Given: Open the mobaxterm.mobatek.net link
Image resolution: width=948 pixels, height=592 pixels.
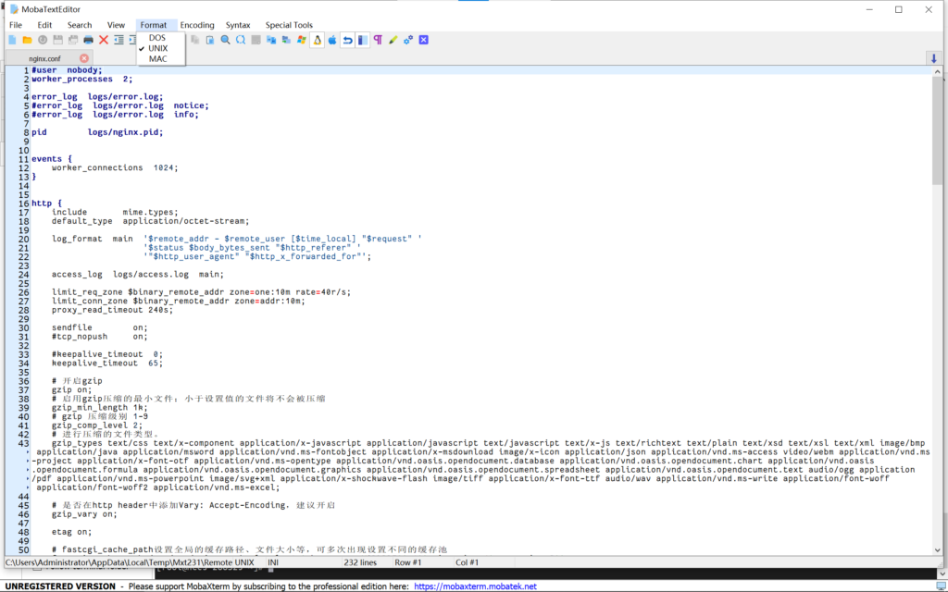Looking at the screenshot, I should [475, 586].
